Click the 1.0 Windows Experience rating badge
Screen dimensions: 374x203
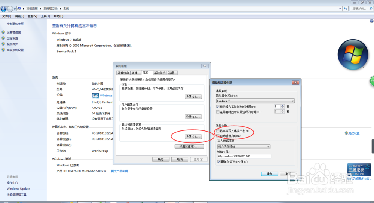[95, 96]
